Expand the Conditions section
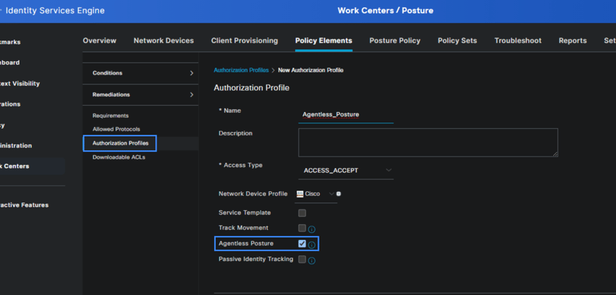Image resolution: width=616 pixels, height=295 pixels. 141,73
